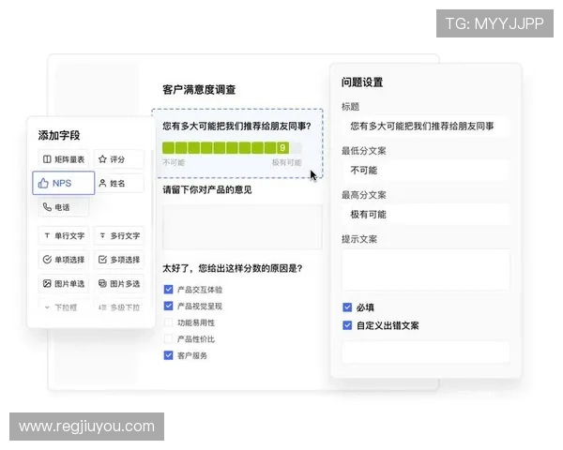This screenshot has height=450, width=563.
Task: Add the 多级下拉 cascading dropdown field
Action: point(119,307)
